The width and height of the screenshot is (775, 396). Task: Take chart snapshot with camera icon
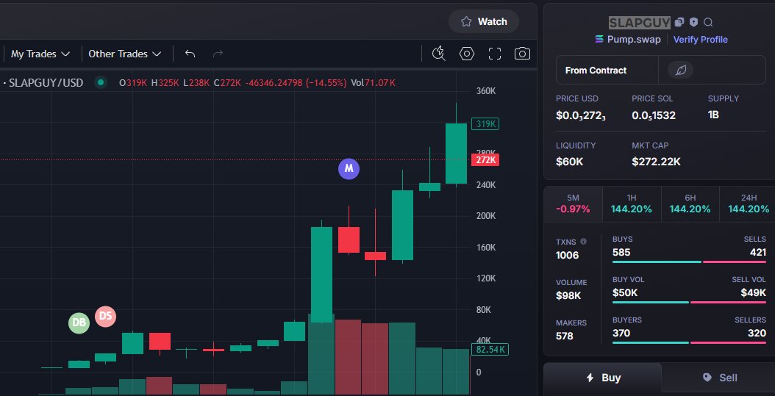[523, 54]
